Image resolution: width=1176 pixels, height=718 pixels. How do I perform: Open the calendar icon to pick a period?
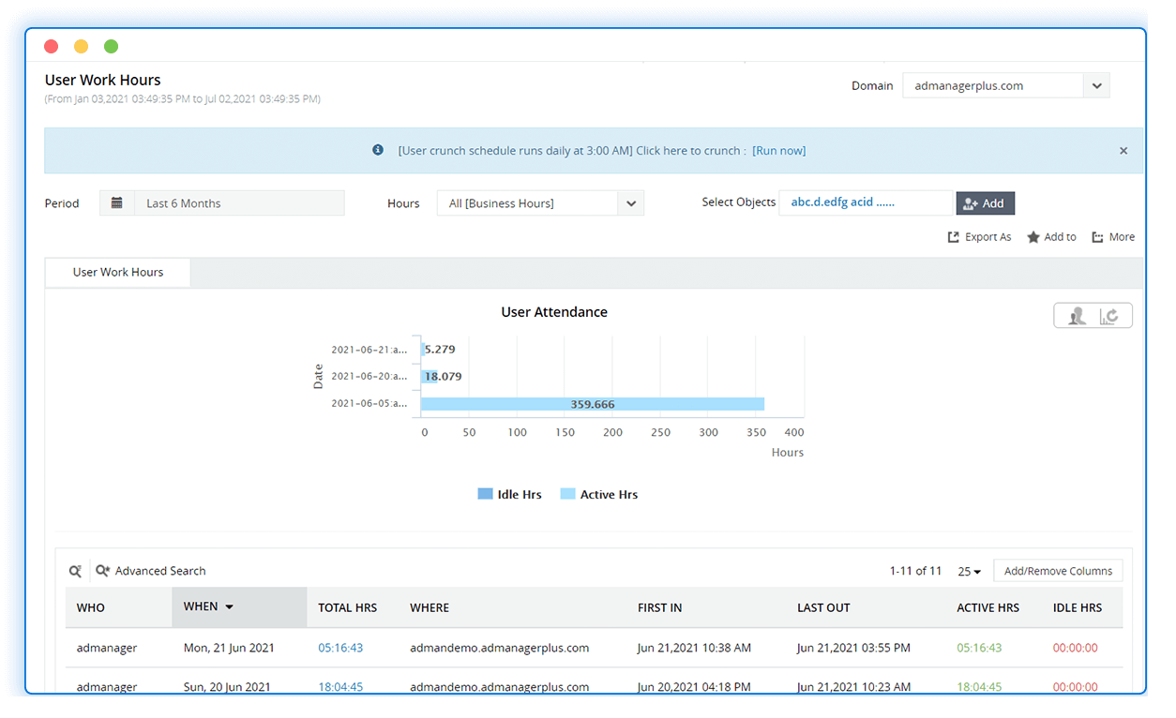point(114,202)
